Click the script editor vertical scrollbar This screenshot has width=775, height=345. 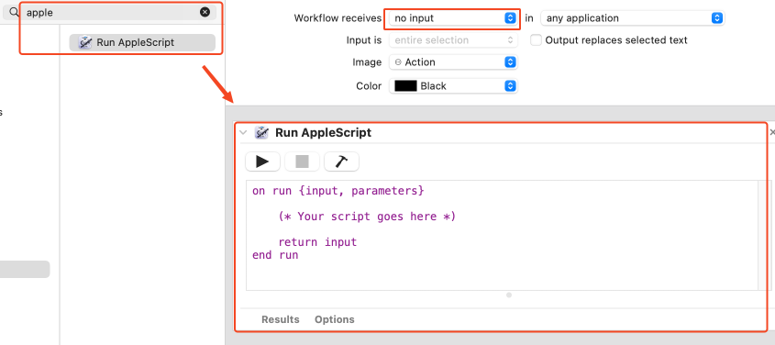coord(764,235)
